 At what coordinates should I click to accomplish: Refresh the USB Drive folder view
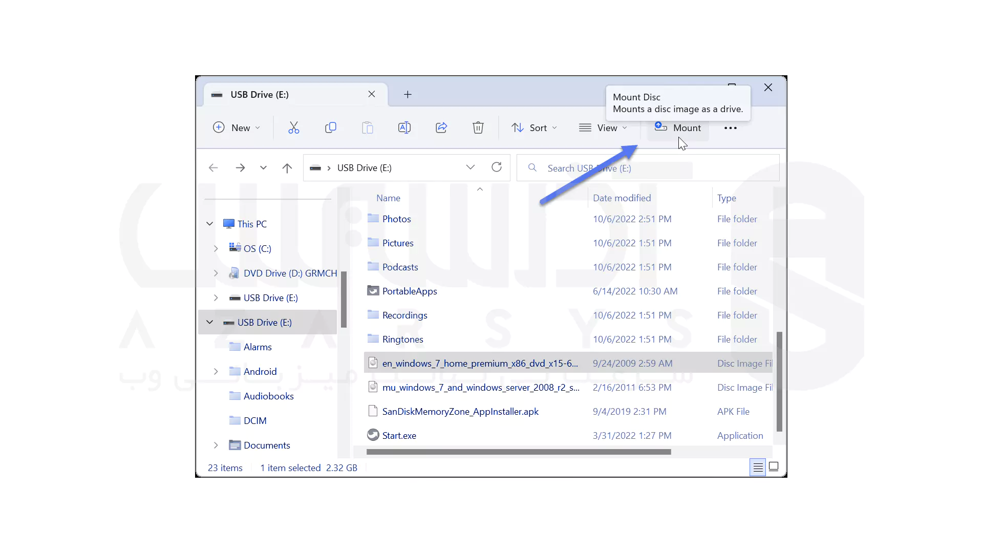tap(497, 167)
